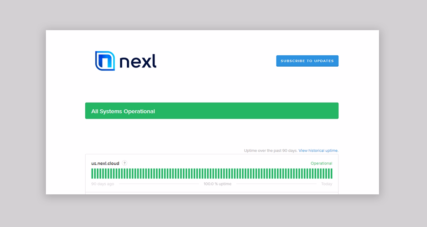Click the 90 days ago label
The width and height of the screenshot is (427, 227).
[102, 184]
